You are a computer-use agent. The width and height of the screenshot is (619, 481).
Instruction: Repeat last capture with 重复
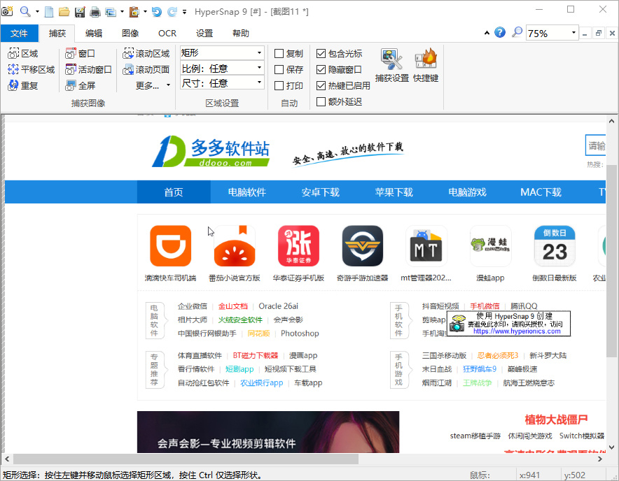[x=23, y=85]
